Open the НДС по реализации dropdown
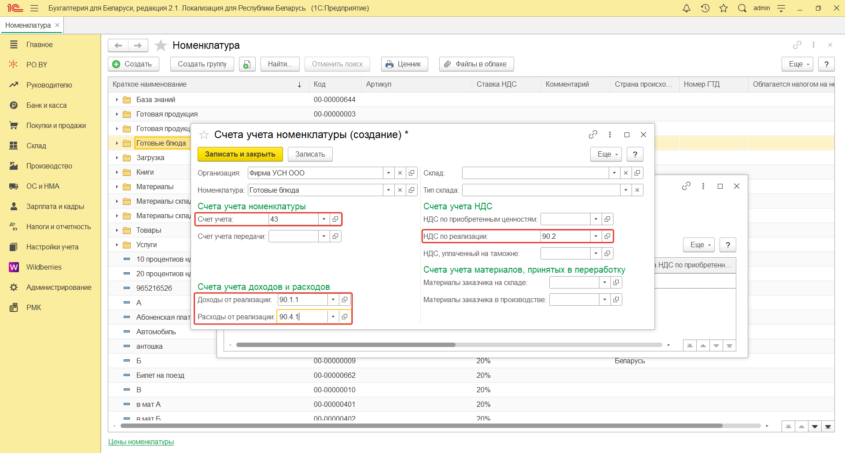 pos(596,236)
